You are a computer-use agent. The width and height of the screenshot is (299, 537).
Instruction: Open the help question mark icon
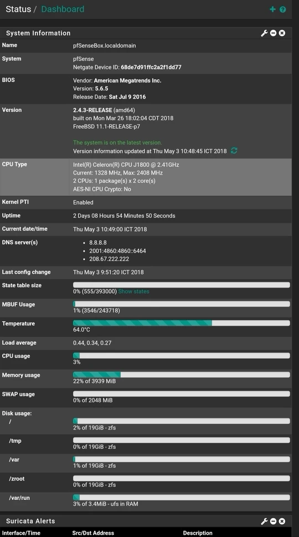(x=282, y=9)
